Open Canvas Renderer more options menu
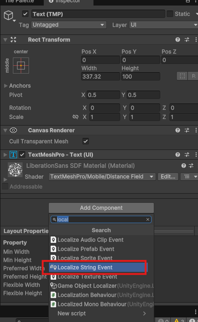The width and height of the screenshot is (198, 322). pos(196,130)
